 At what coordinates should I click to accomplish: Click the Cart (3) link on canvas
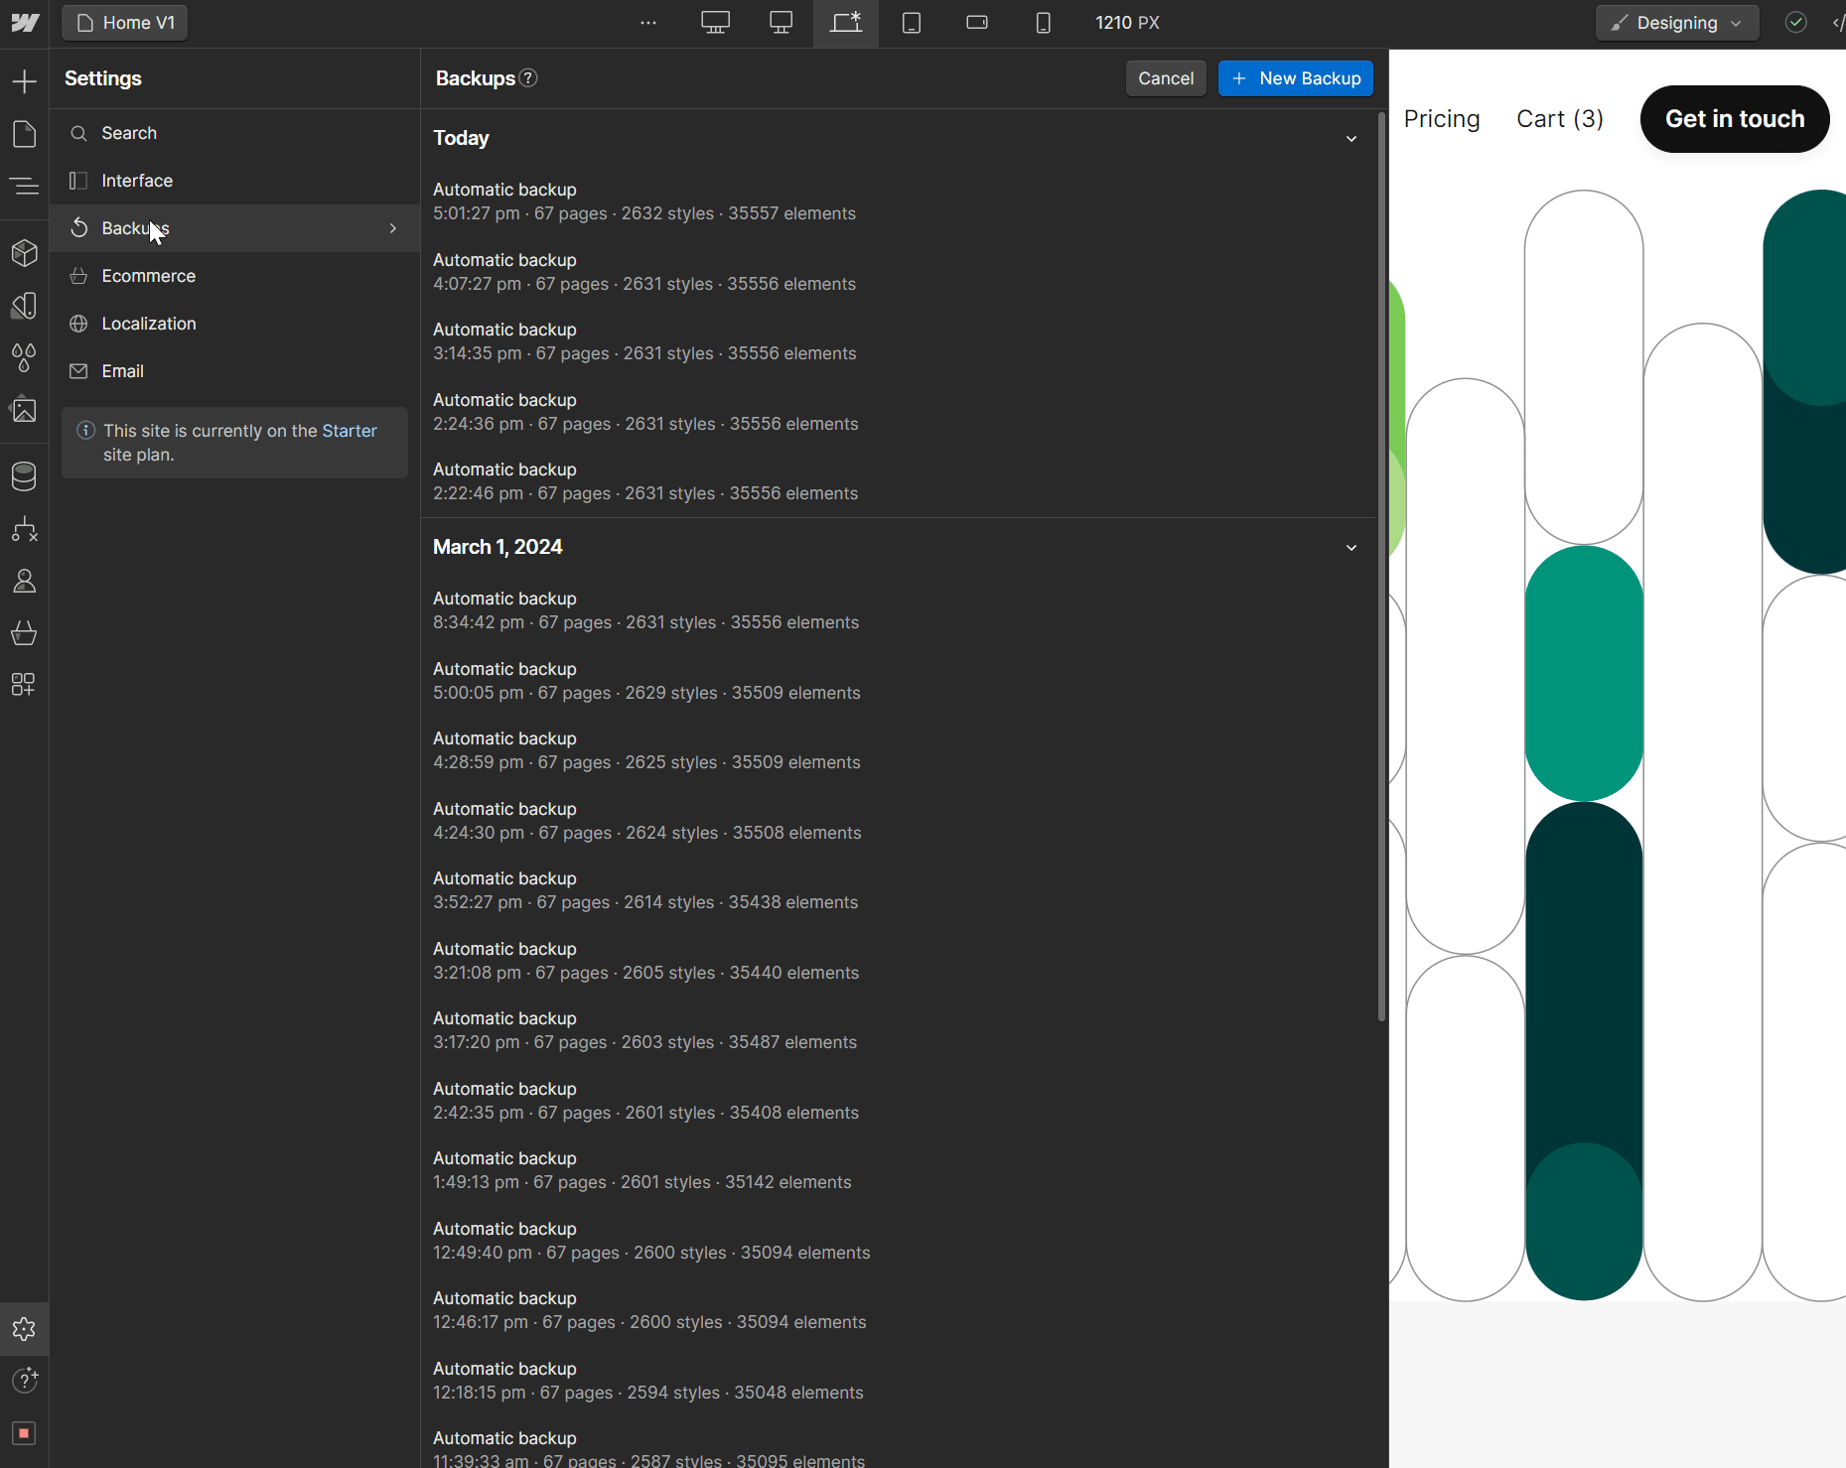point(1560,119)
